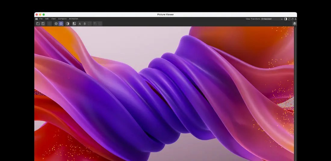This screenshot has width=331, height=161.
Task: Click the flower-shaped icon at toolbar right
Action: click(x=295, y=24)
